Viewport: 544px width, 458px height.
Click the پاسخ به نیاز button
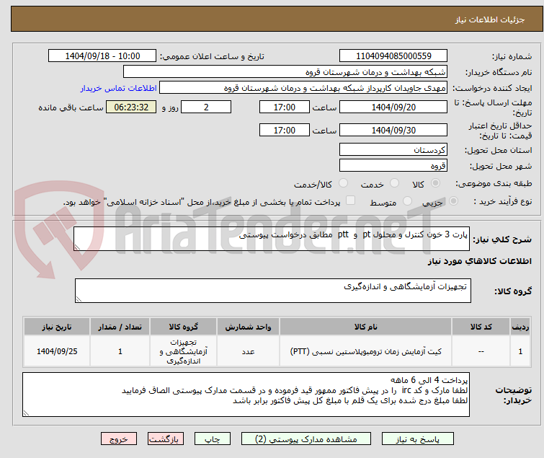[x=418, y=439]
